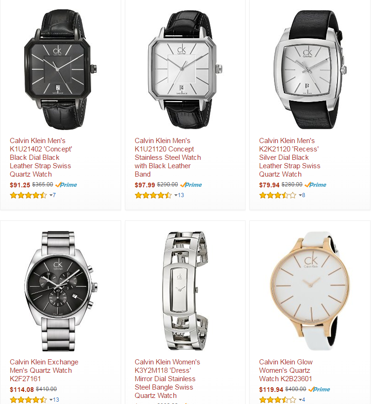Screen dimensions: 371x404
Task: Open the K3Y2M118 Dress bangle watch image
Action: coord(185,291)
